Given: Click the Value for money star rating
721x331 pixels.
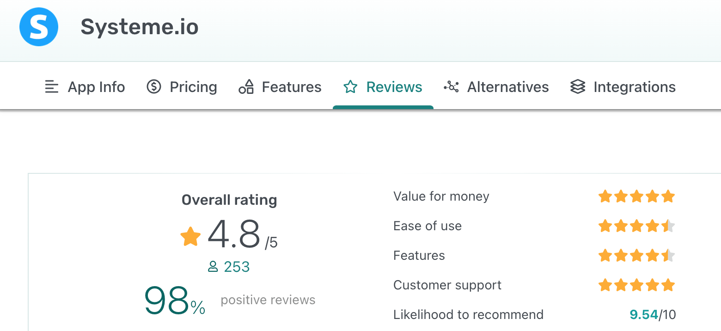Looking at the screenshot, I should (x=637, y=196).
